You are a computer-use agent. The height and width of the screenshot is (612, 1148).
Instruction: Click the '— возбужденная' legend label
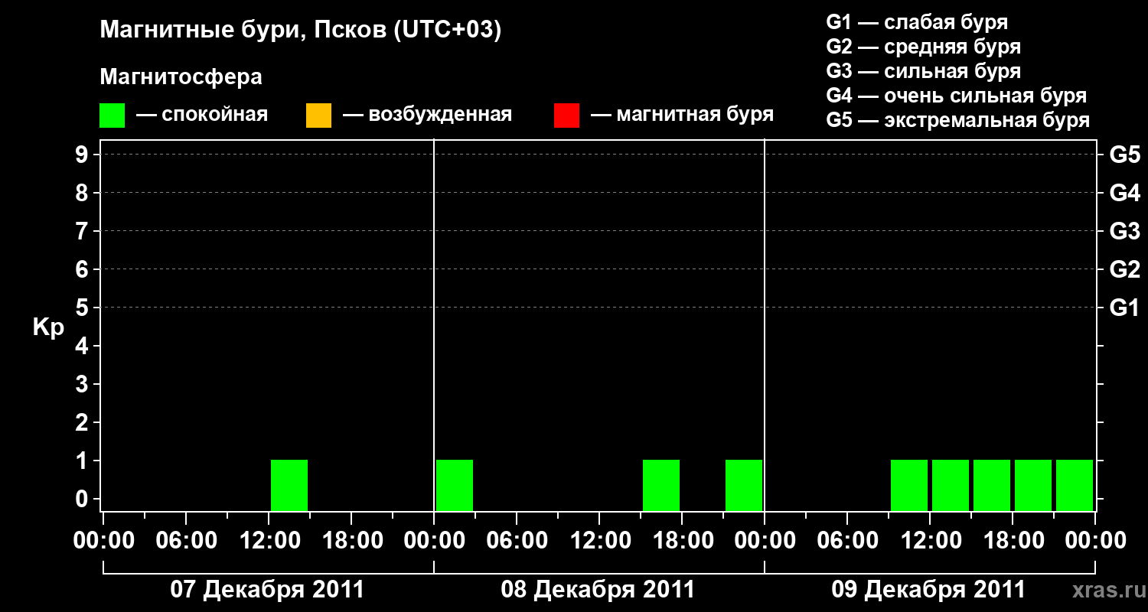[x=427, y=115]
